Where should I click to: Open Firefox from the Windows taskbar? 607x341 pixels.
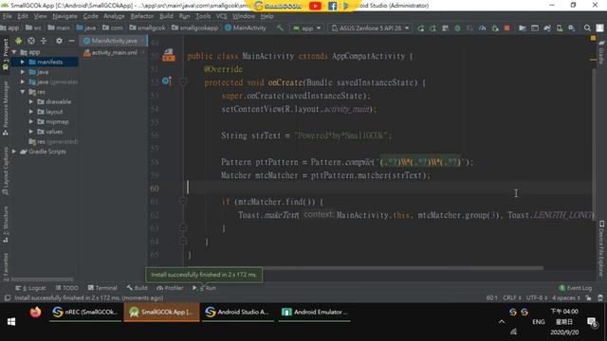tap(35, 312)
